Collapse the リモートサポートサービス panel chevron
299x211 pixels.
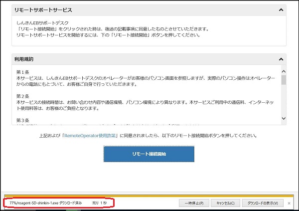(281, 10)
